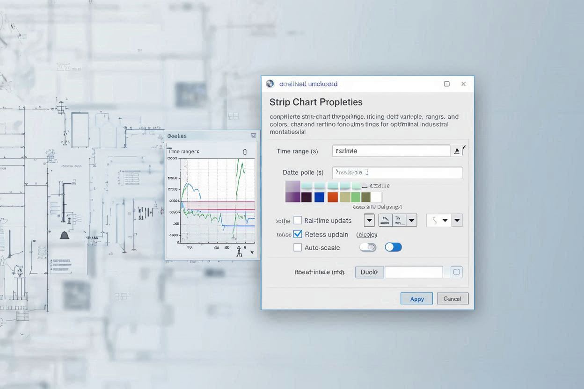Click the first curve-style icon button
Screen dimensions: 584x389
point(385,220)
